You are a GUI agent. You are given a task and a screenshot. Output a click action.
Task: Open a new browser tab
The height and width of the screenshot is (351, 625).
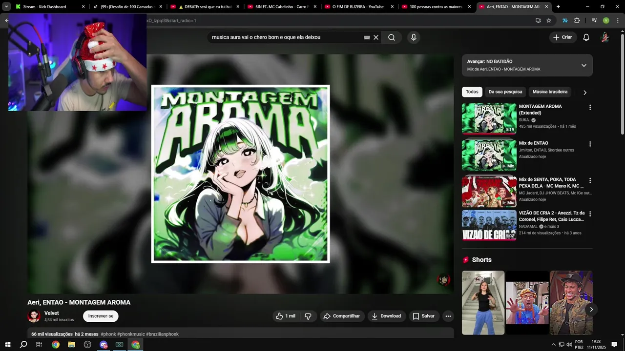[558, 7]
